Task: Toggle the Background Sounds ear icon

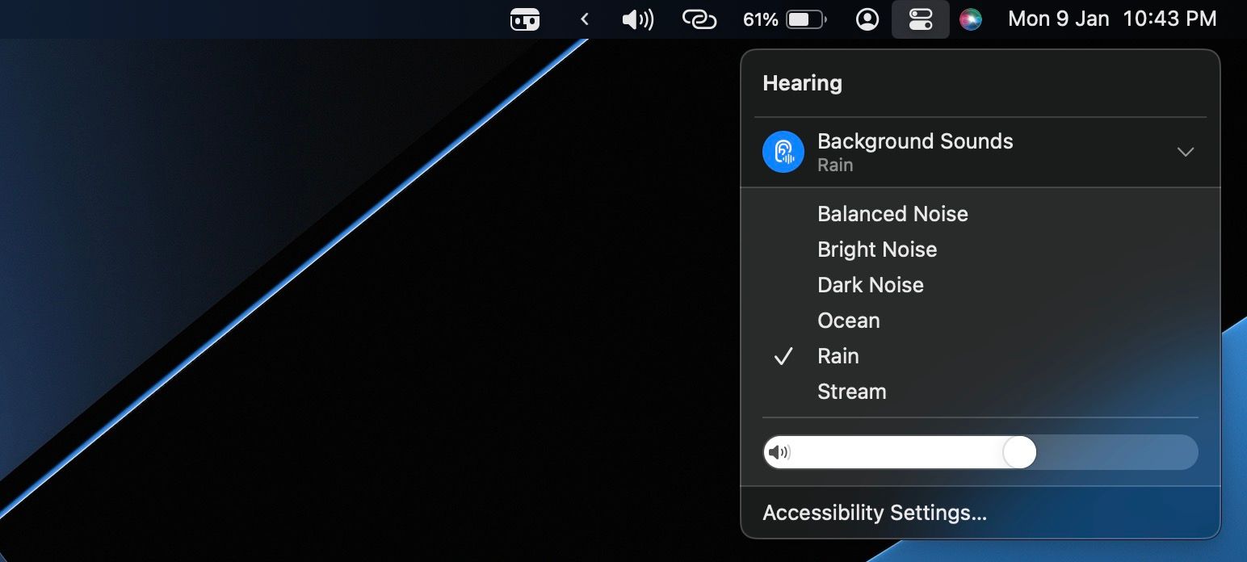Action: [783, 152]
